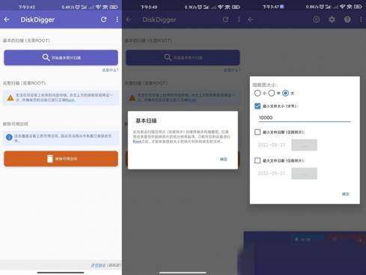The width and height of the screenshot is (366, 275).
Task: Uncheck minimum file size (最小文件大小) checkbox
Action: point(257,106)
